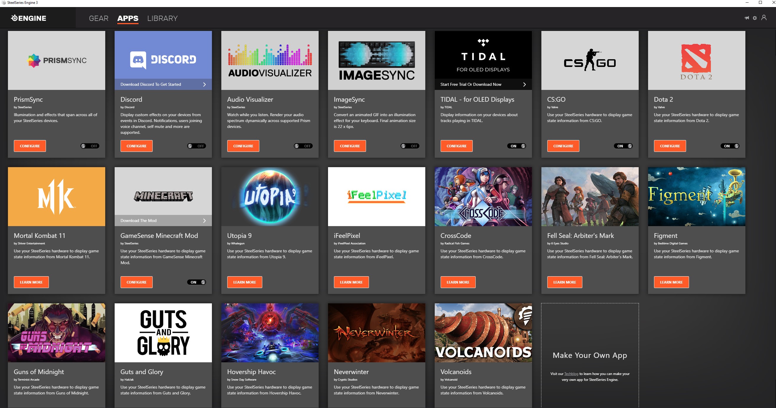
Task: Open the user account icon
Action: [764, 18]
